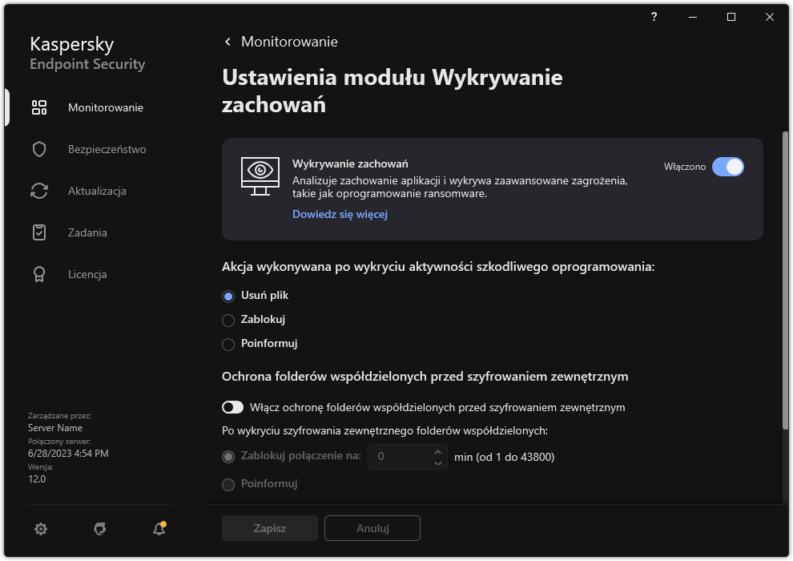The image size is (793, 561).
Task: Open the Dowiedz się więcej link
Action: 340,214
